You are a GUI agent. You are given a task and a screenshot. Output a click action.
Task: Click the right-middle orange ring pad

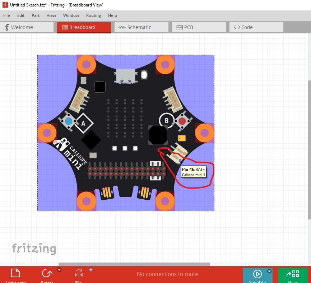coord(204,133)
